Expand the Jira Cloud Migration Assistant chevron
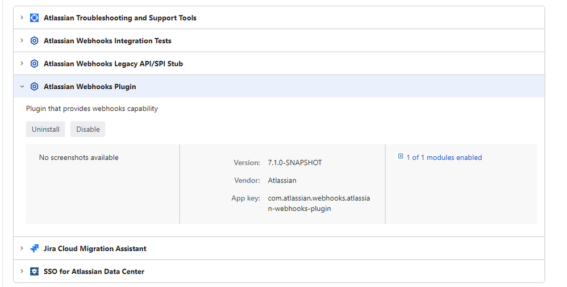 point(22,248)
